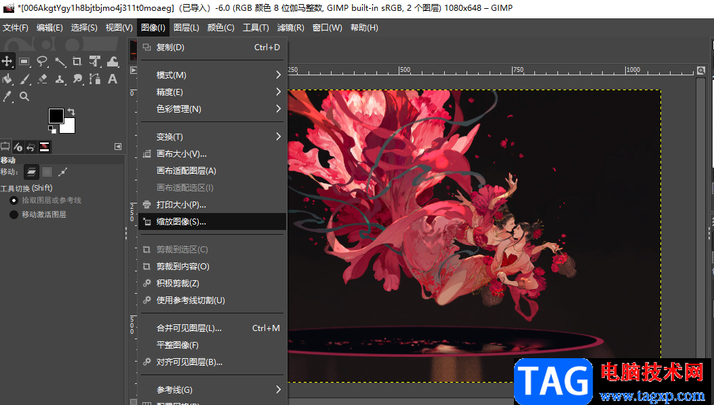The width and height of the screenshot is (714, 405).
Task: Select the Unified Transform tool
Action: point(95,61)
